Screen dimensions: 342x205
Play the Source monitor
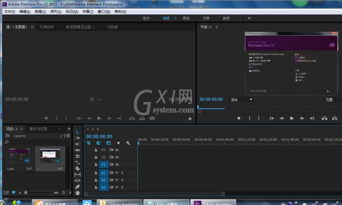(99, 118)
